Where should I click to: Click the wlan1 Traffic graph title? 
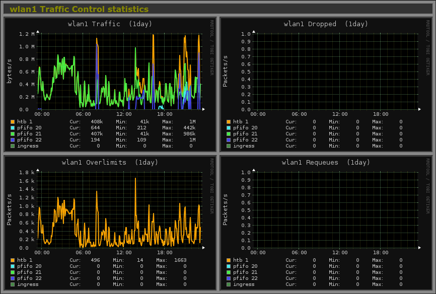(x=110, y=24)
